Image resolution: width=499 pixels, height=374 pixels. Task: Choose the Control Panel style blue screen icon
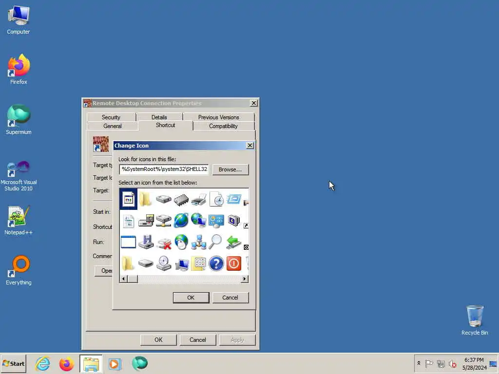coord(216,221)
